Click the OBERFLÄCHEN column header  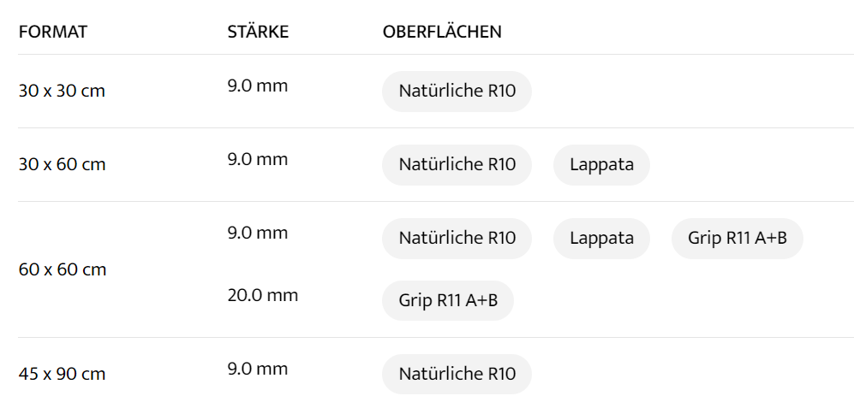442,33
